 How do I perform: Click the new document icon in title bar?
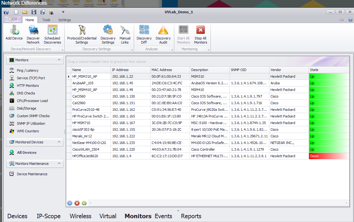click(x=16, y=12)
